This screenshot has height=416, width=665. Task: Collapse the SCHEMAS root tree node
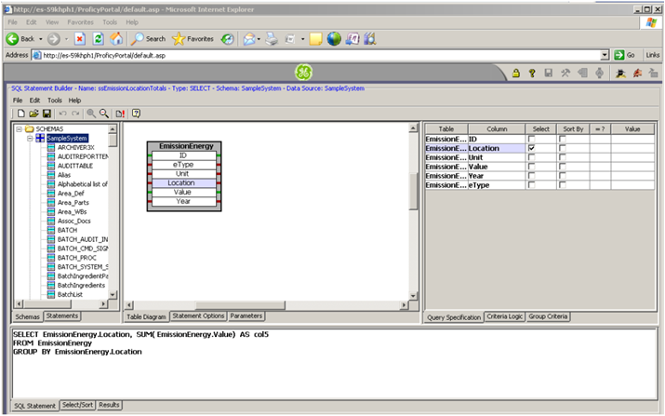(x=20, y=129)
